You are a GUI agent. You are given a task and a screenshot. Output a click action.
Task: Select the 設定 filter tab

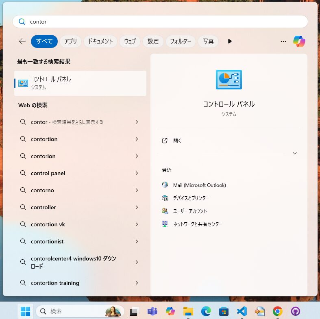pyautogui.click(x=153, y=41)
